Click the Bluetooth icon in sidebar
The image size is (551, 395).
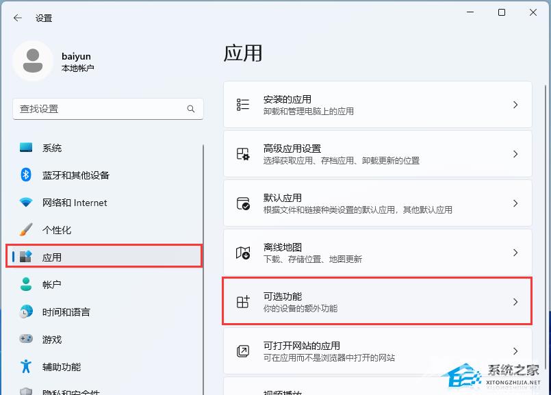pyautogui.click(x=26, y=175)
